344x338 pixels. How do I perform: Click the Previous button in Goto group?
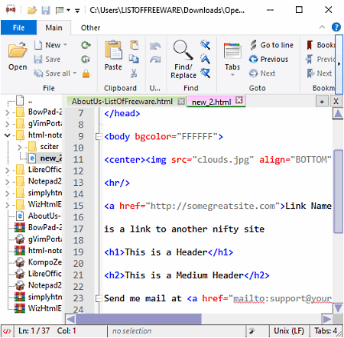268,59
